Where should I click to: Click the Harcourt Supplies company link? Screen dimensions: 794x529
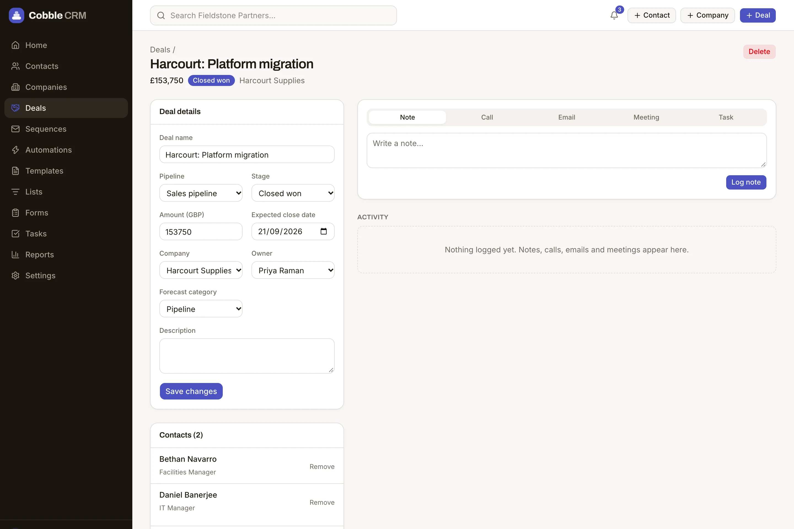pyautogui.click(x=272, y=80)
